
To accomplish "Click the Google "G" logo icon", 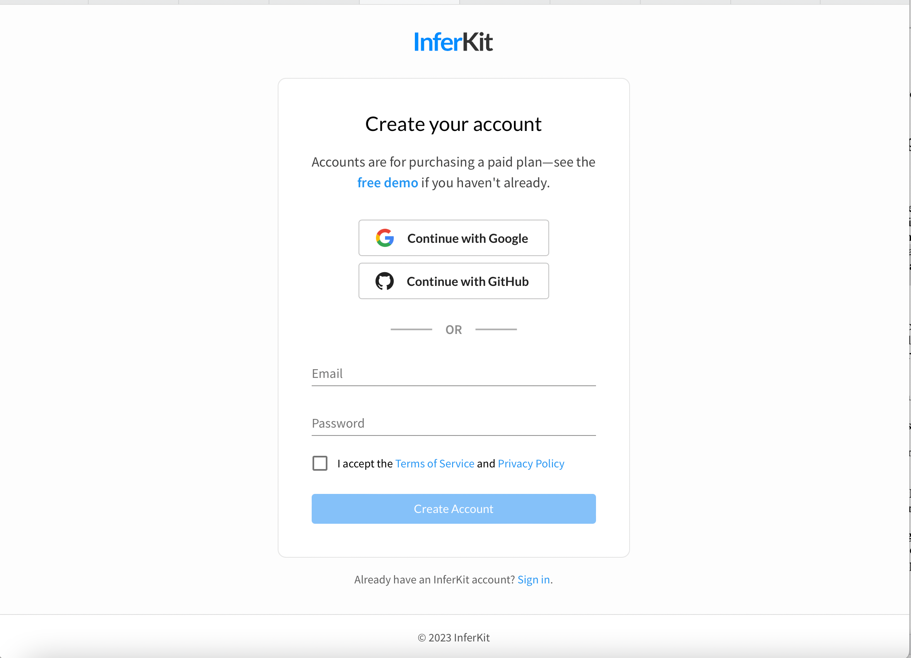I will [x=385, y=238].
